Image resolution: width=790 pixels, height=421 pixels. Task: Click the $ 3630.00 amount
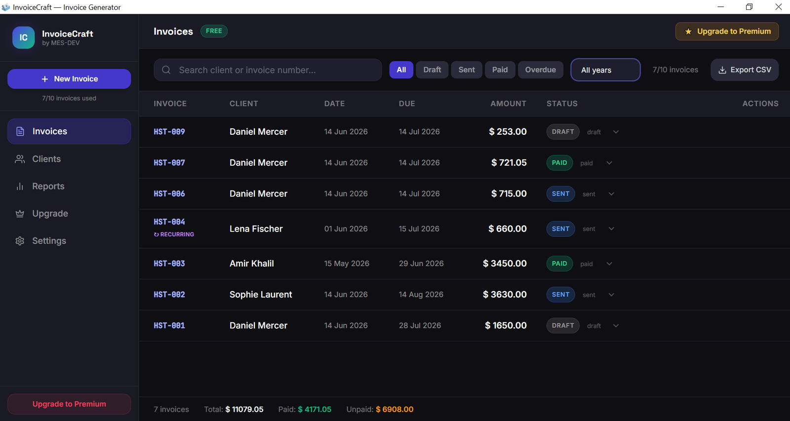[x=505, y=295]
